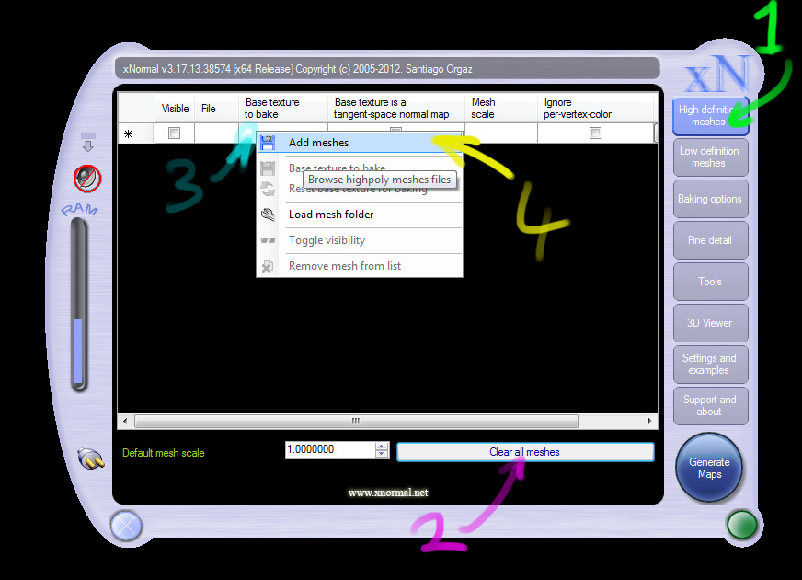
Task: Open the Tools section
Action: (710, 282)
